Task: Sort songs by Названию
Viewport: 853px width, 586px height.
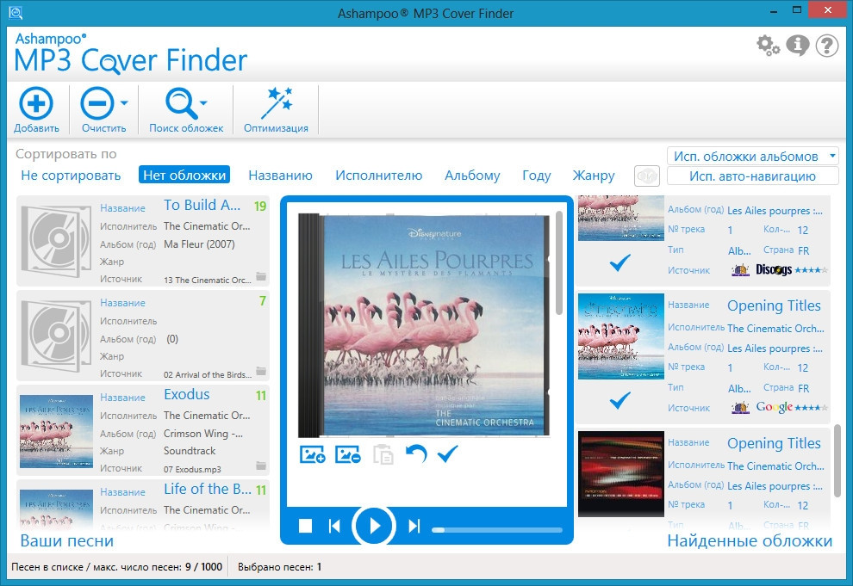Action: click(x=280, y=176)
